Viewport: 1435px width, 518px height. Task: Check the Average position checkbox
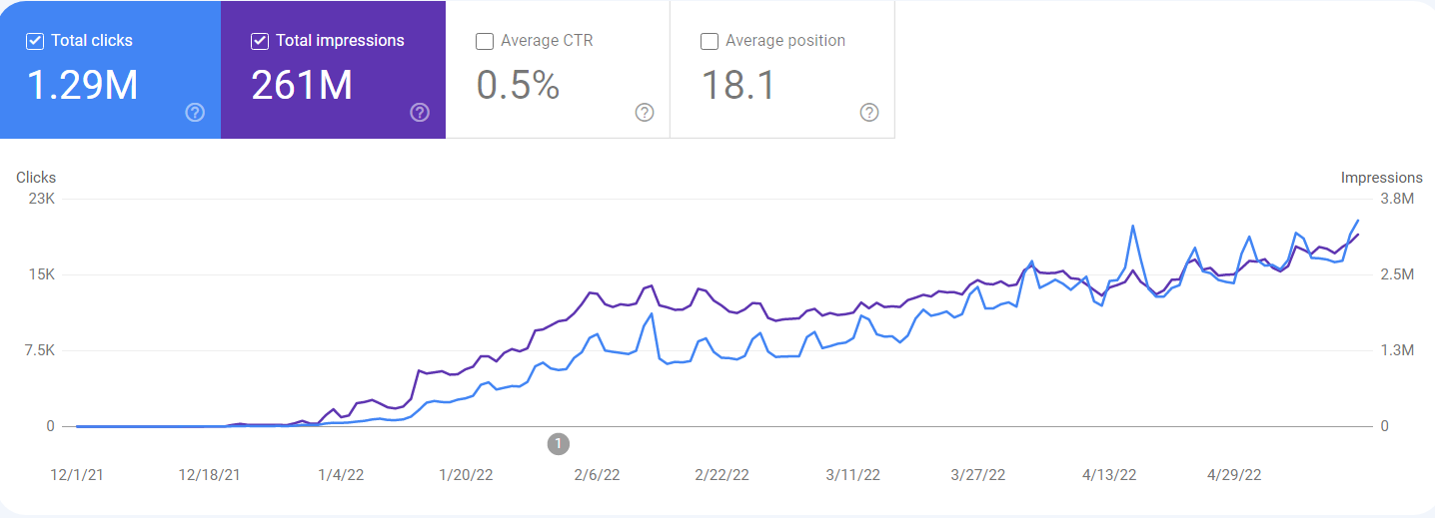tap(710, 41)
